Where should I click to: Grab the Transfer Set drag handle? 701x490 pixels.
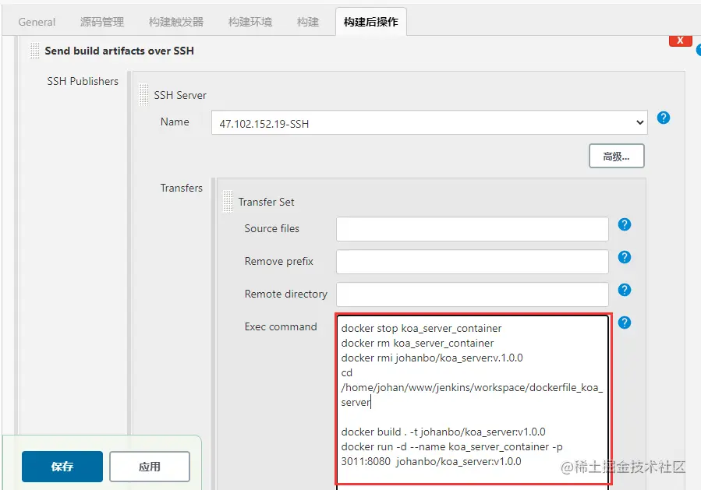tap(226, 201)
